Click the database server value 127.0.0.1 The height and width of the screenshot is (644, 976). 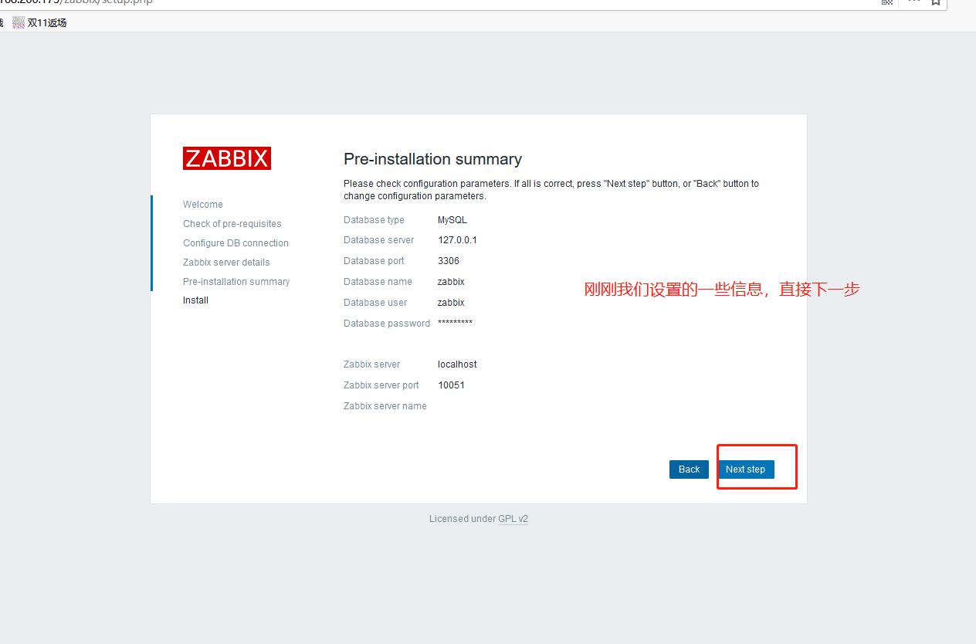click(457, 240)
